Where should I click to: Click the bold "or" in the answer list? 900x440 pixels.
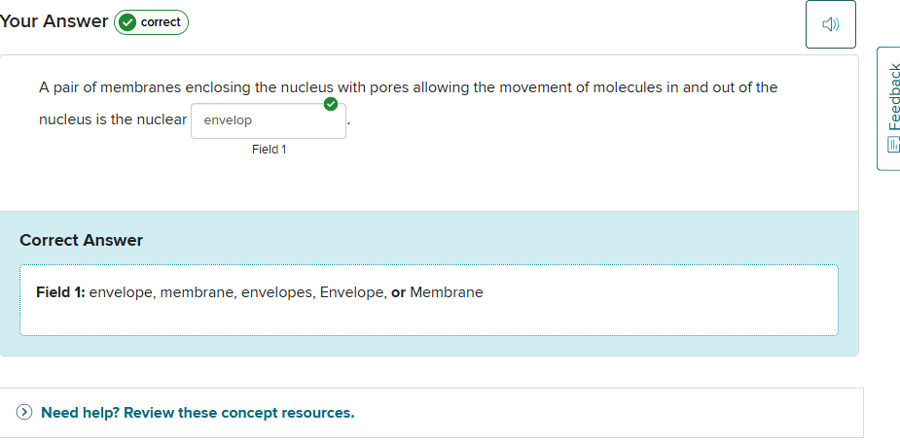point(398,292)
